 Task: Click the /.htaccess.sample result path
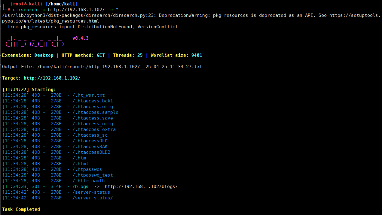point(95,112)
